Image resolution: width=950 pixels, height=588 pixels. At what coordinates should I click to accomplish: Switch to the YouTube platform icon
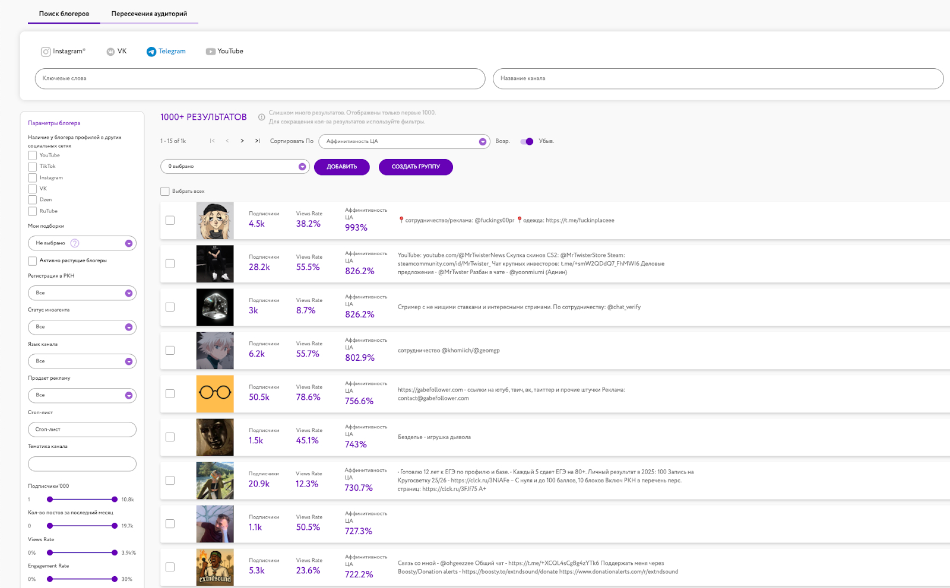[210, 52]
